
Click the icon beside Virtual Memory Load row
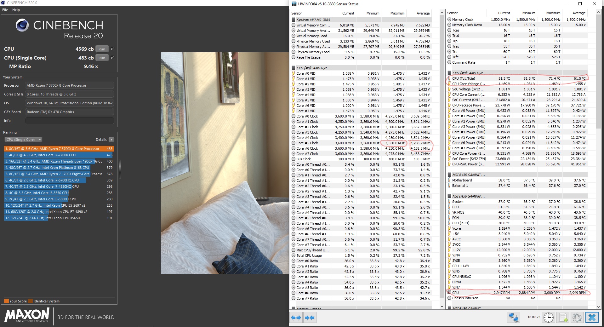(293, 36)
